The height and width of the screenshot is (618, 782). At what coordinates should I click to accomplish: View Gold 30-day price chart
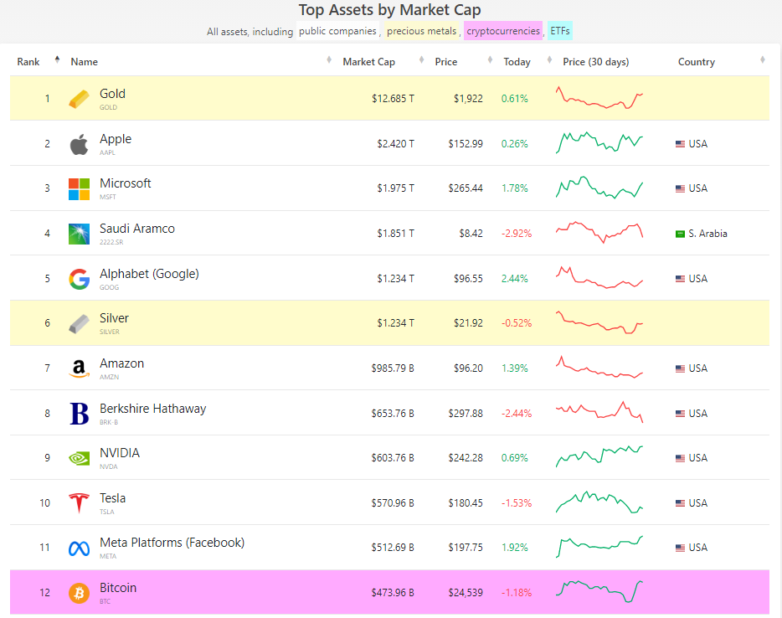[x=599, y=98]
